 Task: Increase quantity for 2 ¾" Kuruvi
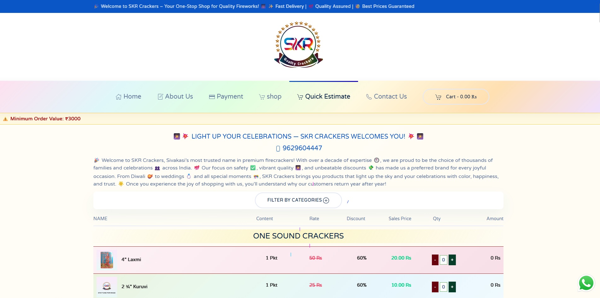click(x=452, y=287)
